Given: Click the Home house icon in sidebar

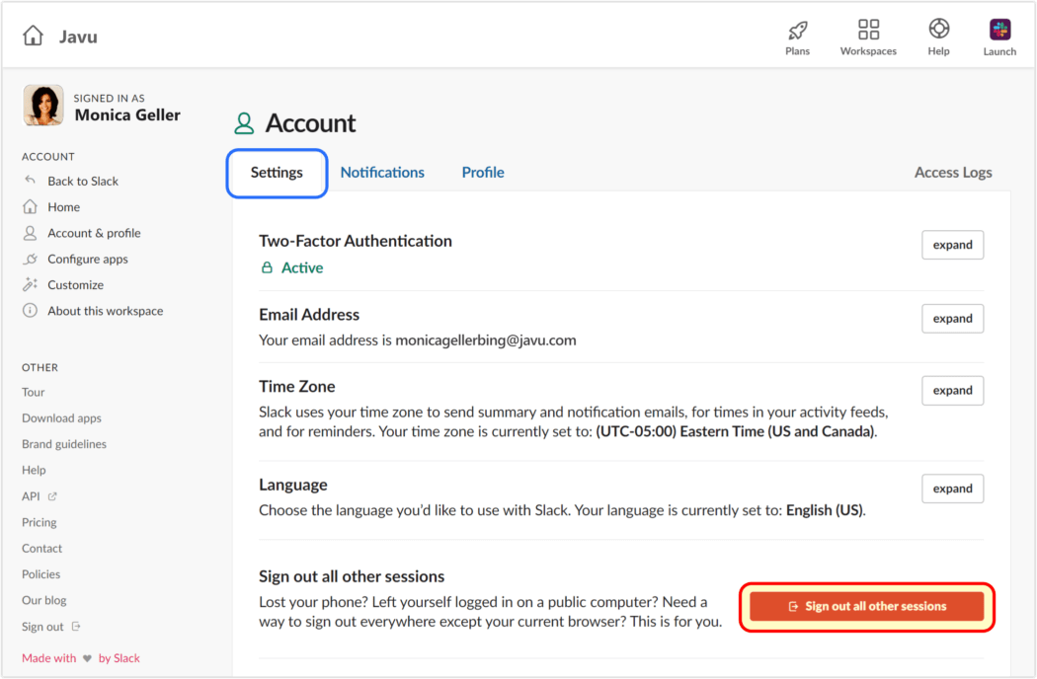Looking at the screenshot, I should 30,206.
